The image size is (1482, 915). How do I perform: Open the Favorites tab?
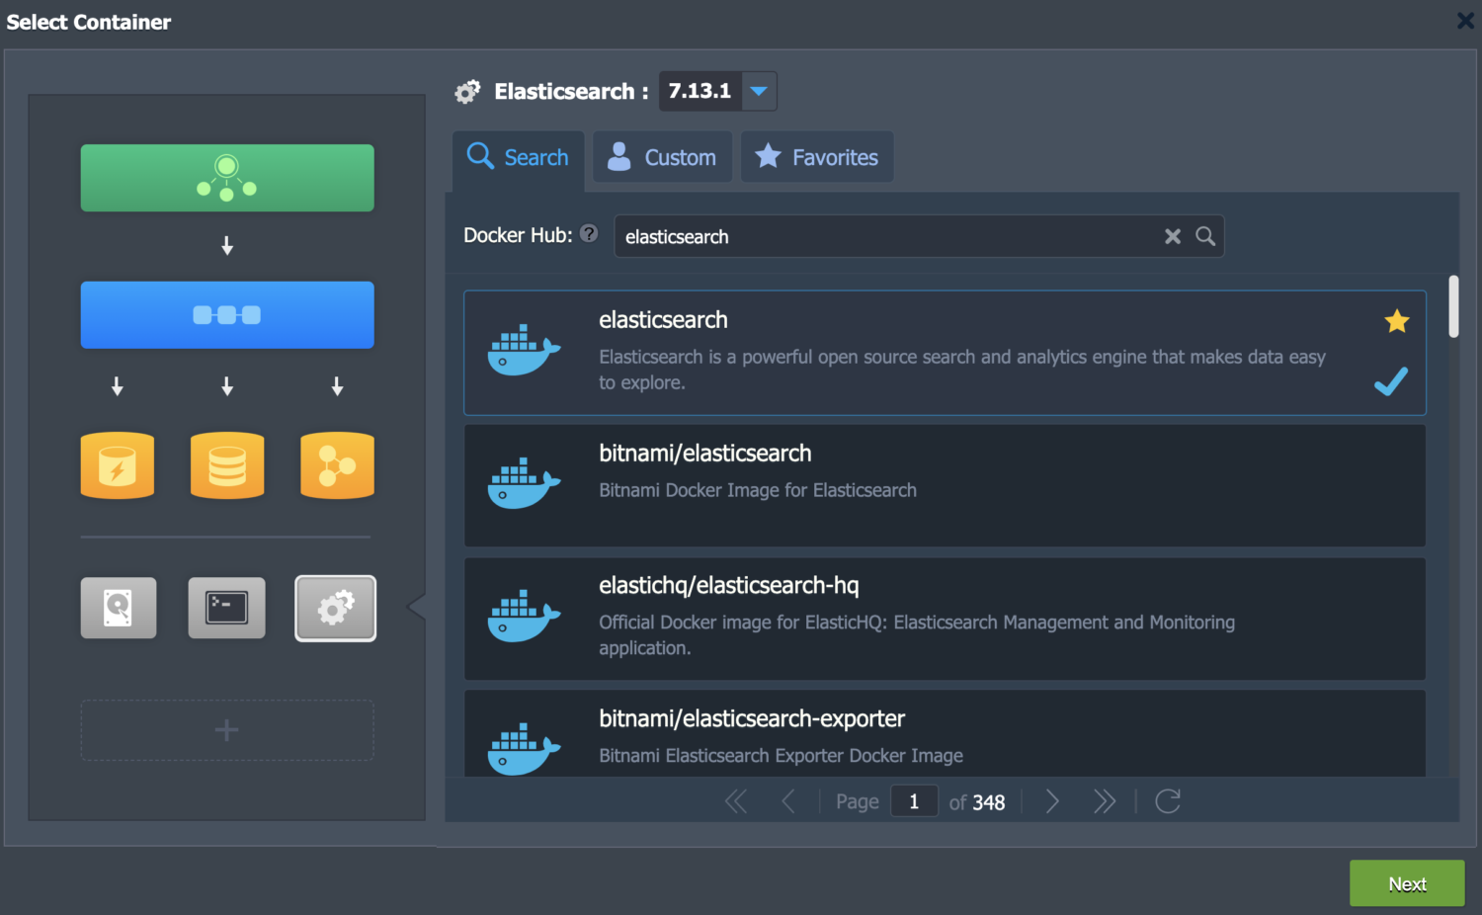click(817, 157)
